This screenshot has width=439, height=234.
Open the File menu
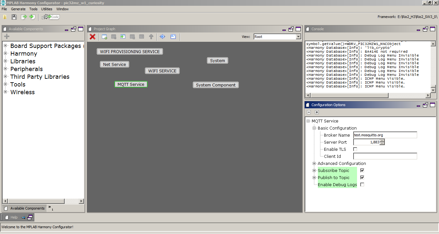[4, 9]
